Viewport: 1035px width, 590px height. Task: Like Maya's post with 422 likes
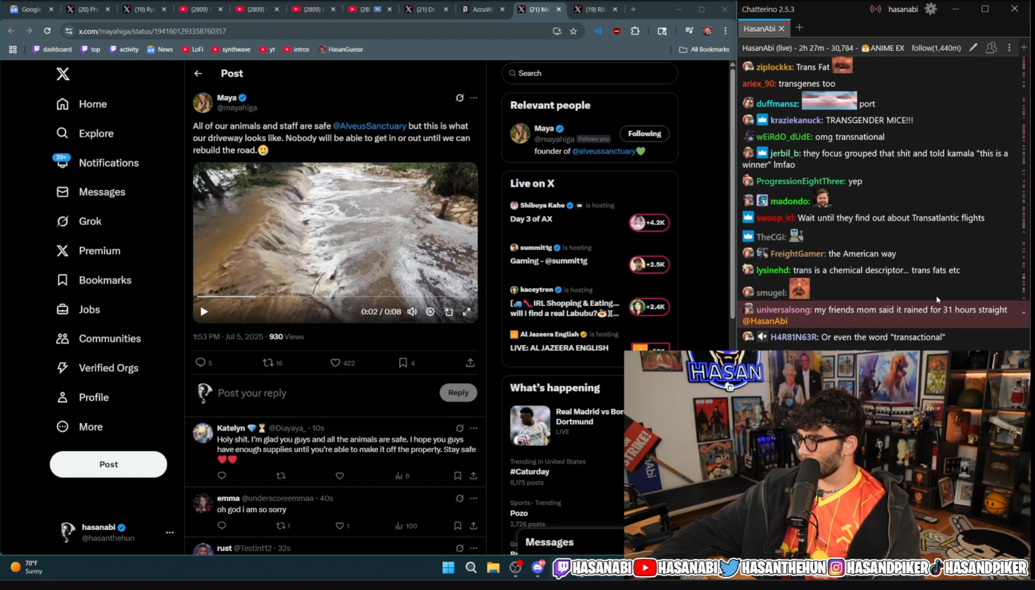pos(343,363)
